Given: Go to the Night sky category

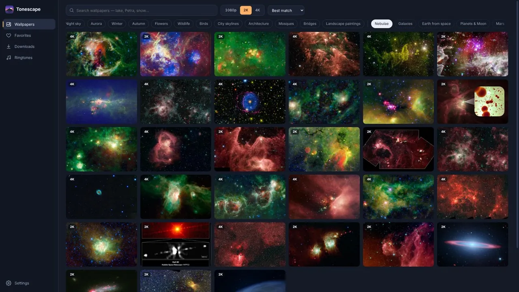Looking at the screenshot, I should coord(74,24).
